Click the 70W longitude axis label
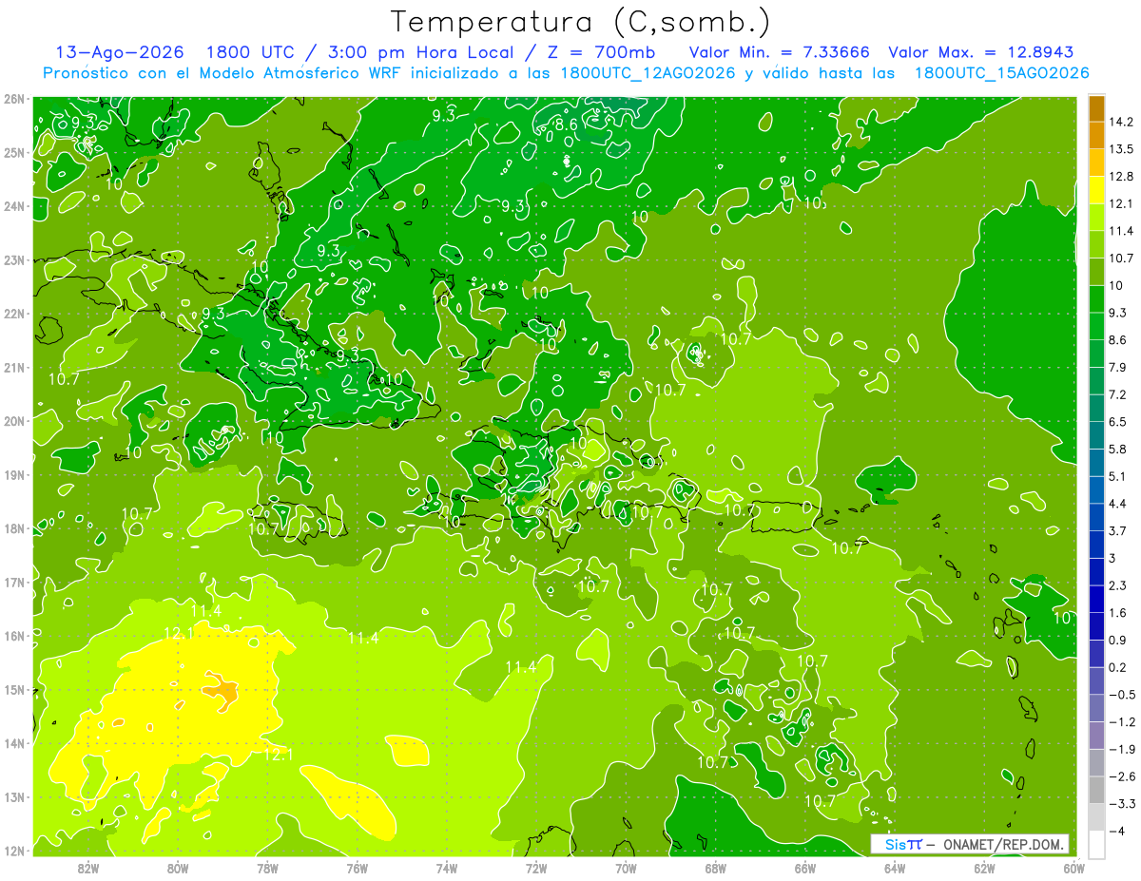The width and height of the screenshot is (1141, 881). [x=626, y=868]
